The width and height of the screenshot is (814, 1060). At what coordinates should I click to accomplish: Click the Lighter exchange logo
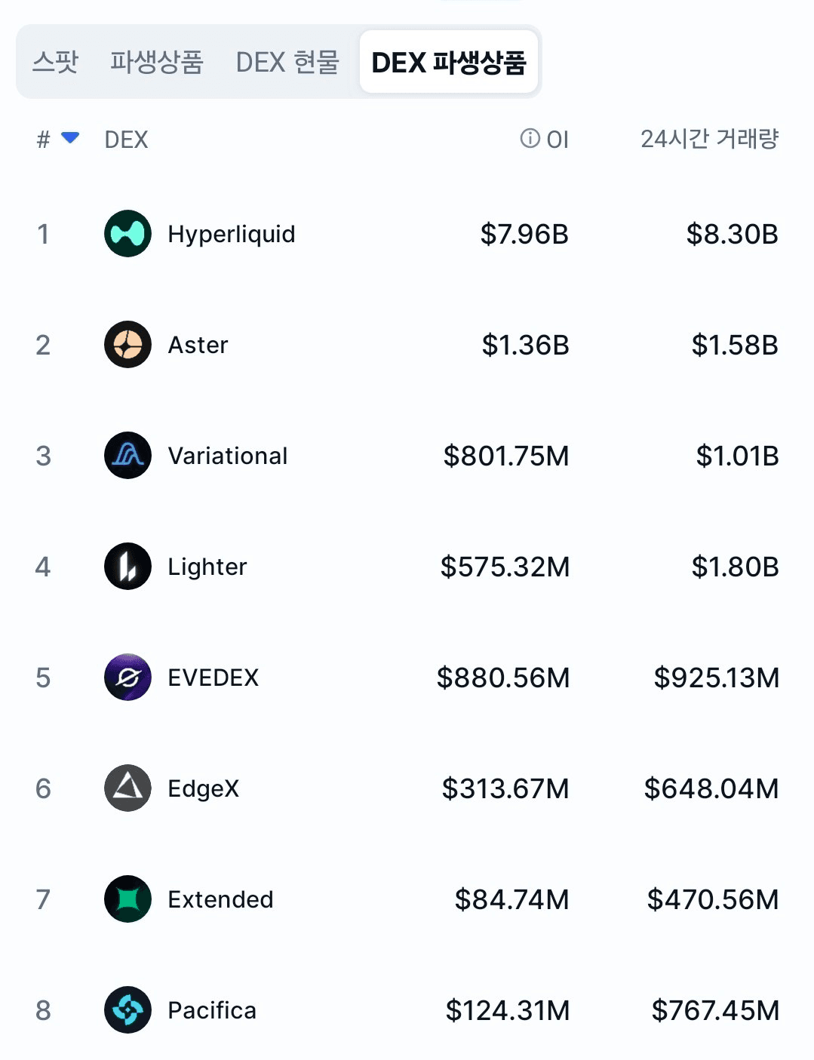pyautogui.click(x=127, y=567)
